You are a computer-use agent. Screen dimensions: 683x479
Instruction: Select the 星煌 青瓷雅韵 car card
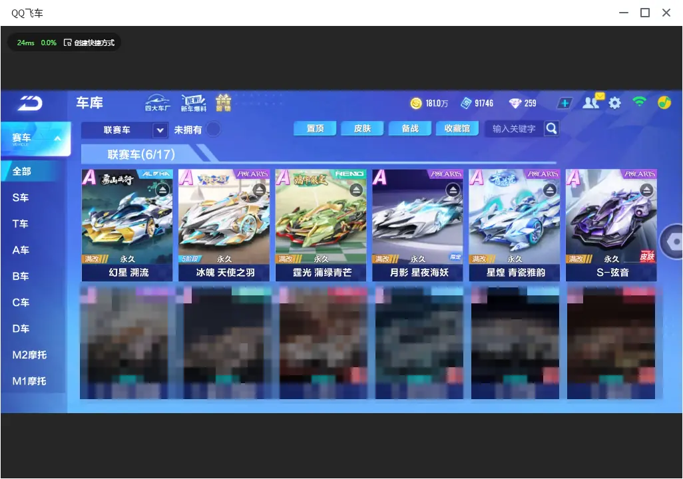tap(515, 225)
